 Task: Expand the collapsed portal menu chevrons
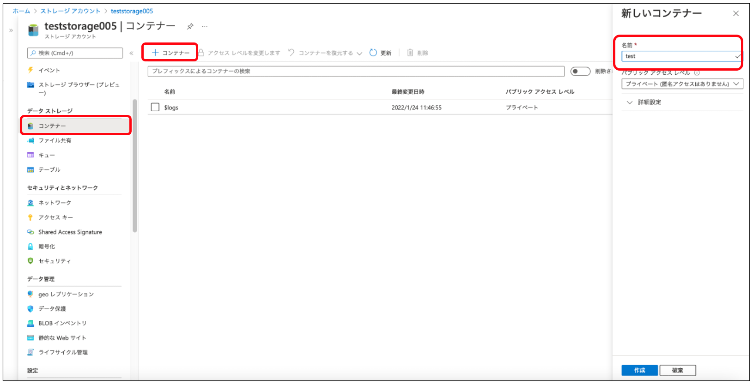click(x=11, y=30)
